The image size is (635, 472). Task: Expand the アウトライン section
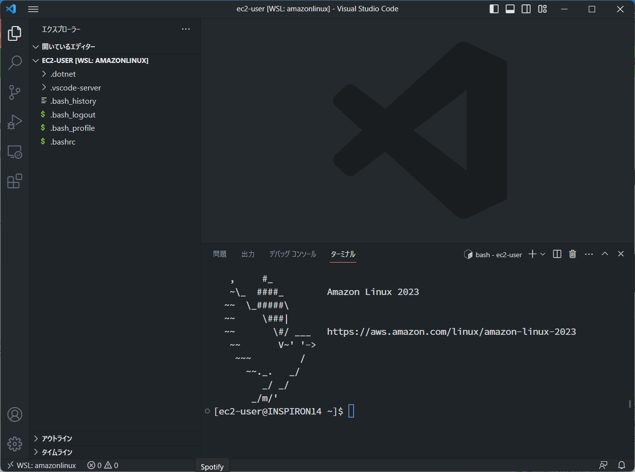pos(57,439)
